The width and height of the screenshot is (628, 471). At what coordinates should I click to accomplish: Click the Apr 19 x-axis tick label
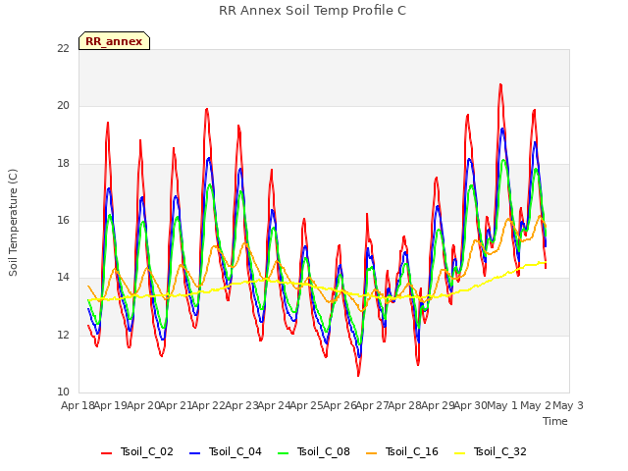tap(111, 405)
